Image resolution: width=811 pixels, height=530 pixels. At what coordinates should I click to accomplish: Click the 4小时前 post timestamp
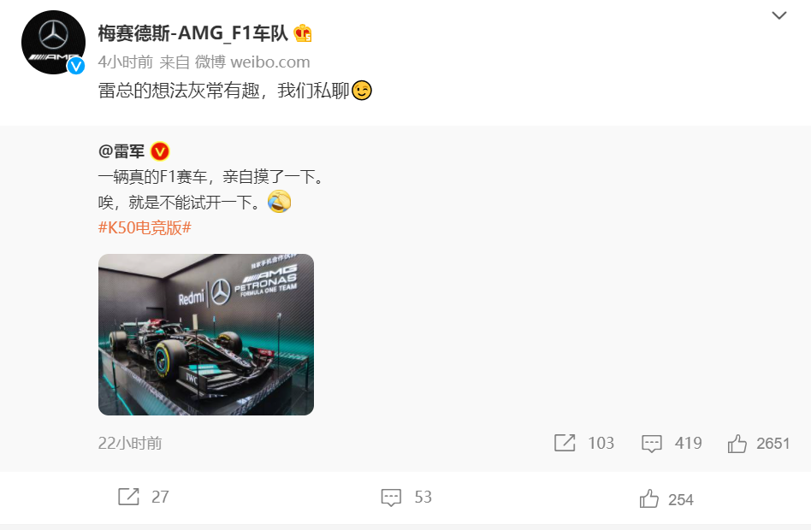(x=126, y=62)
